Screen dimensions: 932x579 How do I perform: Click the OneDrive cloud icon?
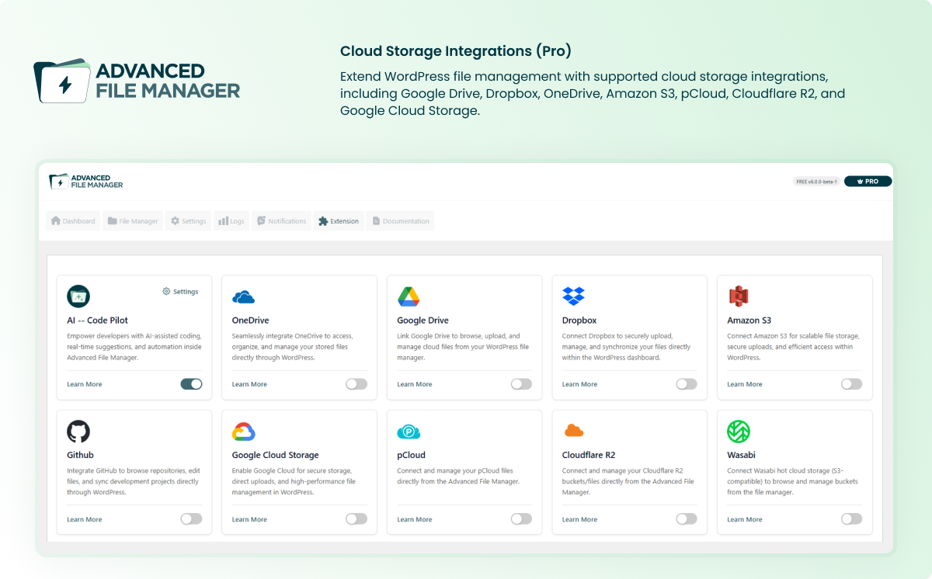[x=243, y=296]
